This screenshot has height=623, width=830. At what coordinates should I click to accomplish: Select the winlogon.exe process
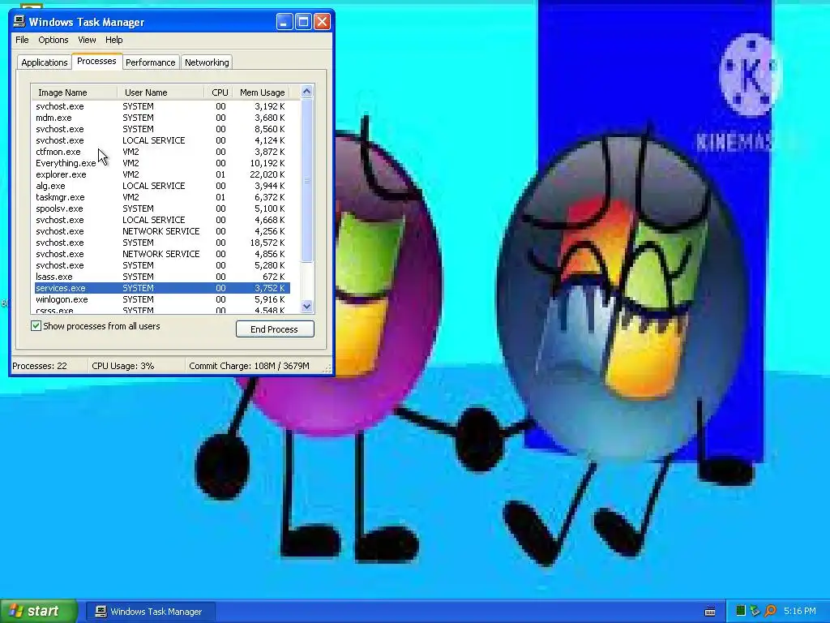tap(162, 299)
